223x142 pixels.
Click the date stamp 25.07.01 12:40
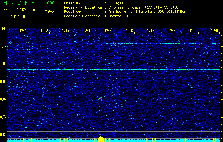(x=15, y=17)
